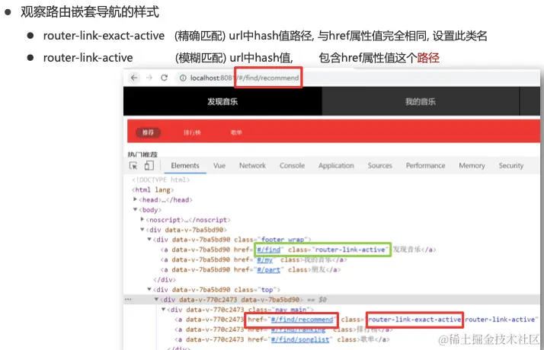Reload the page with the refresh icon

pyautogui.click(x=164, y=78)
